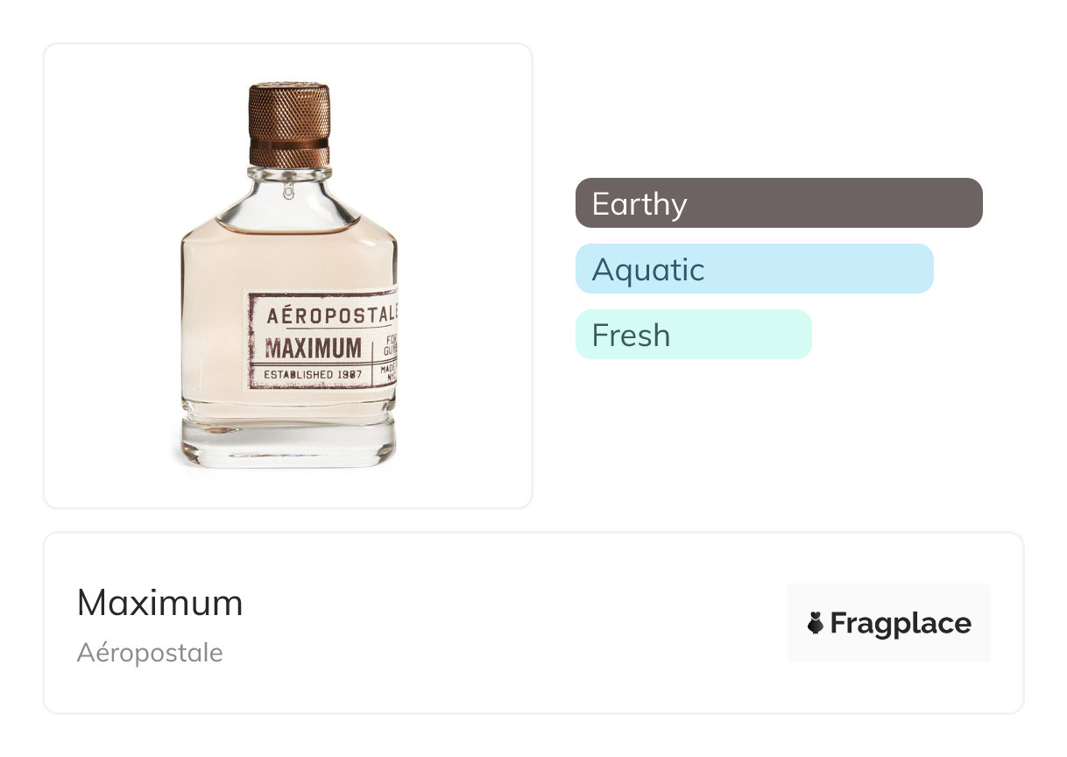Select the Aquatic accord bar
Viewport: 1067px width, 757px height.
pos(753,269)
